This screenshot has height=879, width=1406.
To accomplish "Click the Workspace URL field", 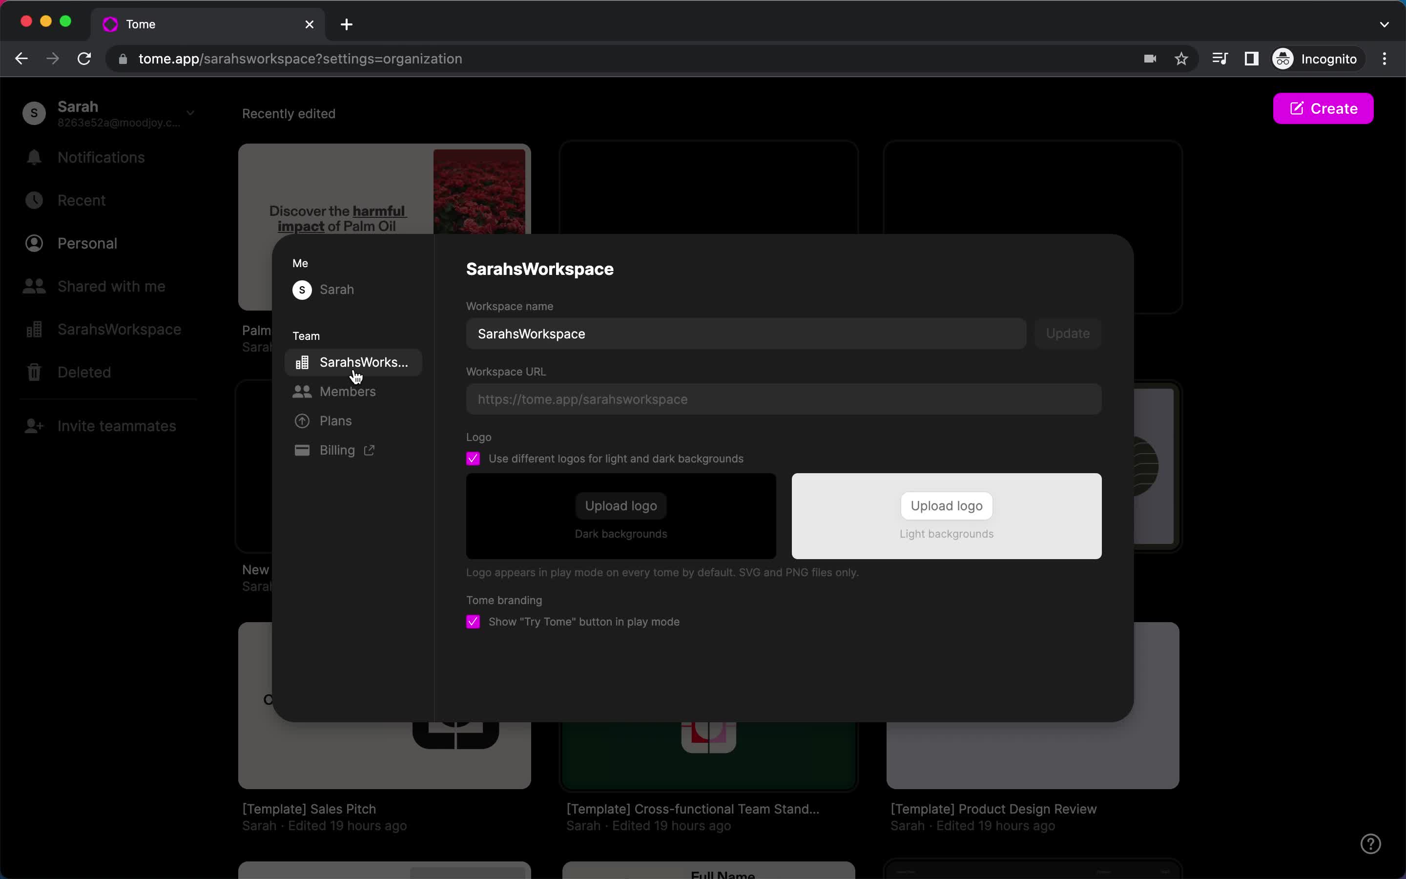I will click(x=784, y=399).
